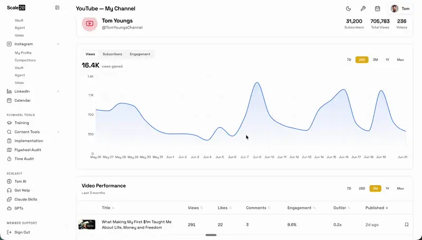Click the Scale20 logo
Screen dimensions: 422x240
[x=16, y=7]
